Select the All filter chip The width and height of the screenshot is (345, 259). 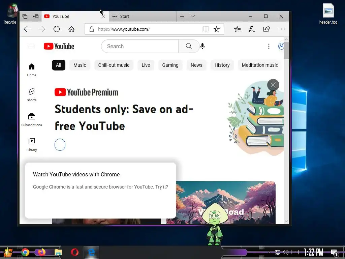click(x=59, y=65)
